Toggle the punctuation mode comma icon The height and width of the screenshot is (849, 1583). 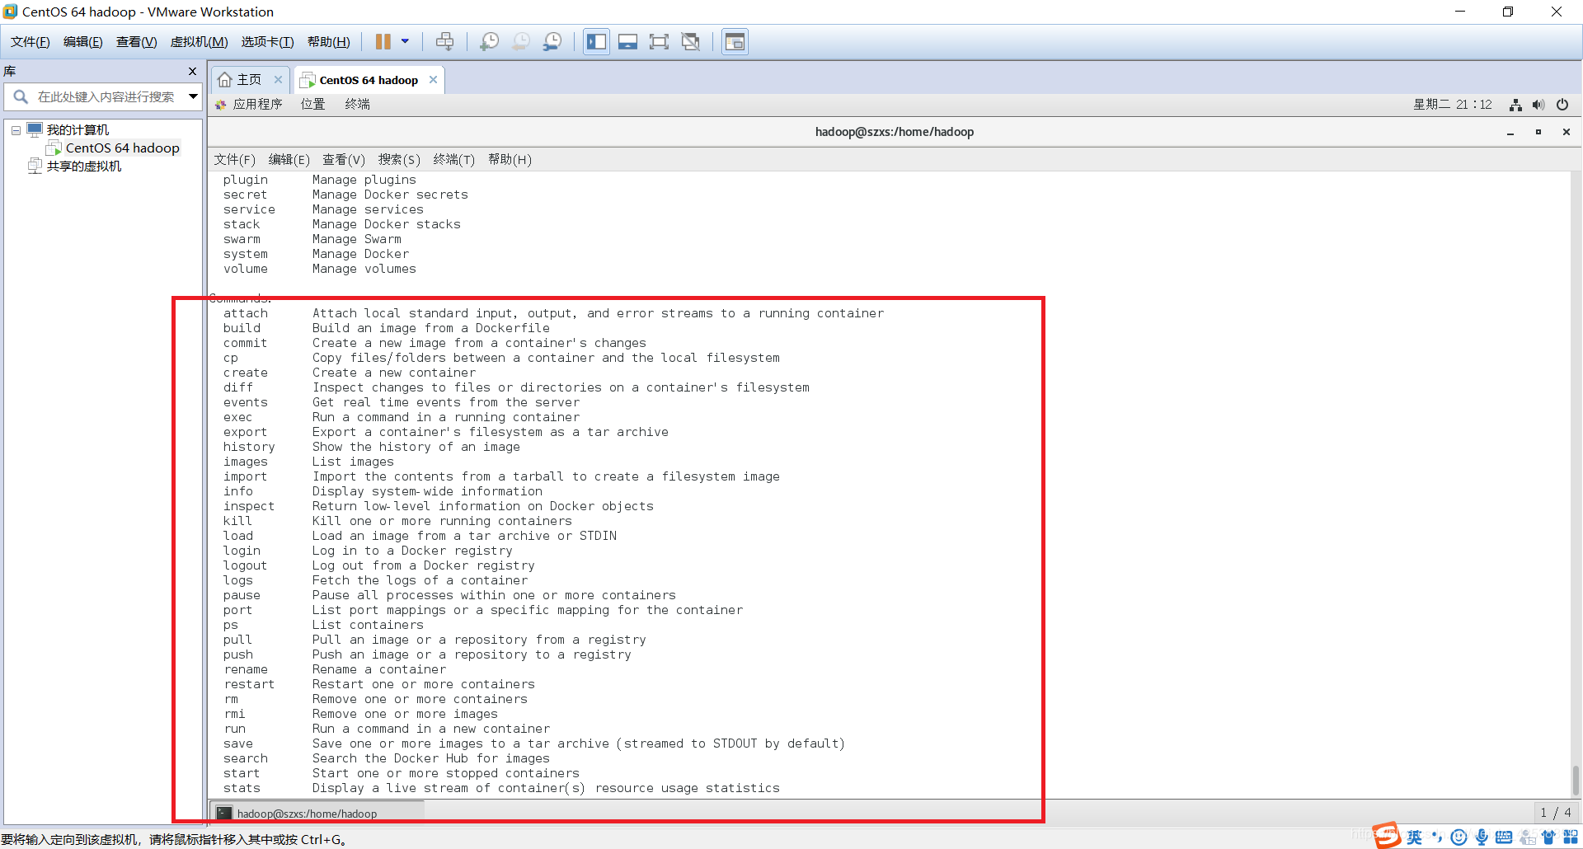point(1437,837)
